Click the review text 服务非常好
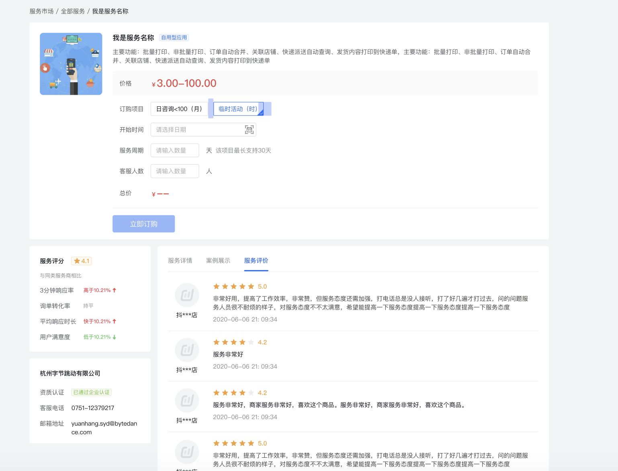This screenshot has width=618, height=471. 228,354
